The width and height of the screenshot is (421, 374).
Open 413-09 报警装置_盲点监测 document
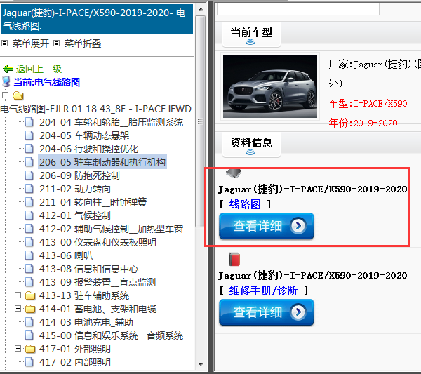[x=98, y=282]
